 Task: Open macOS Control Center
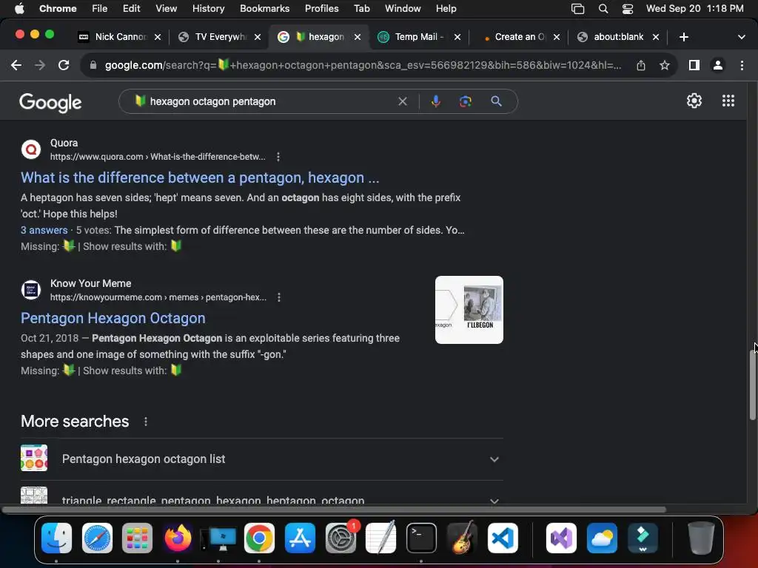pos(628,8)
